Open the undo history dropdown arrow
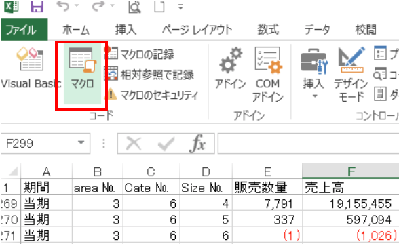This screenshot has width=401, height=244. tap(77, 6)
